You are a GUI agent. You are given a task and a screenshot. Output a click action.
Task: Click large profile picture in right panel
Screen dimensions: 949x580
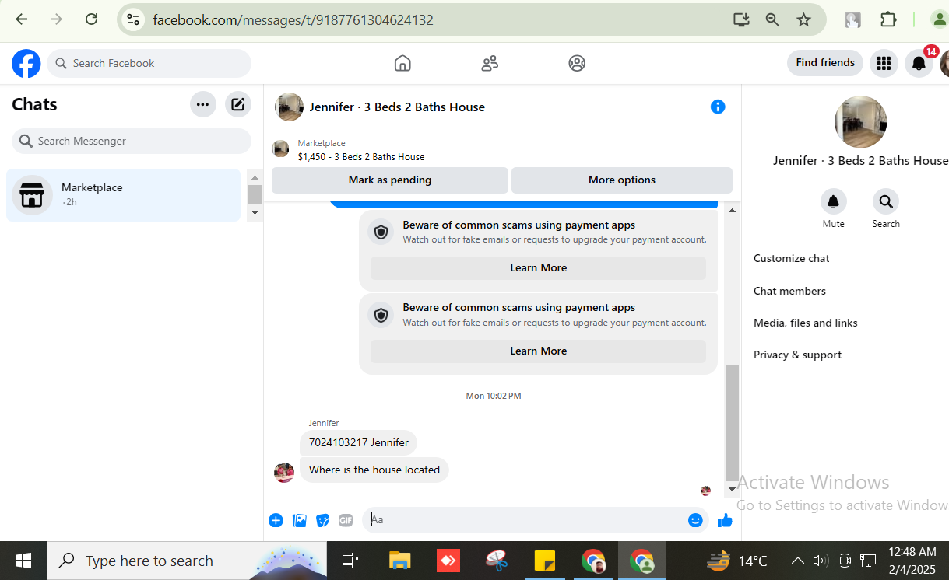[860, 122]
